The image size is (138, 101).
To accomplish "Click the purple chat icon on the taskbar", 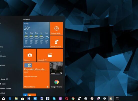I will click(x=98, y=98).
